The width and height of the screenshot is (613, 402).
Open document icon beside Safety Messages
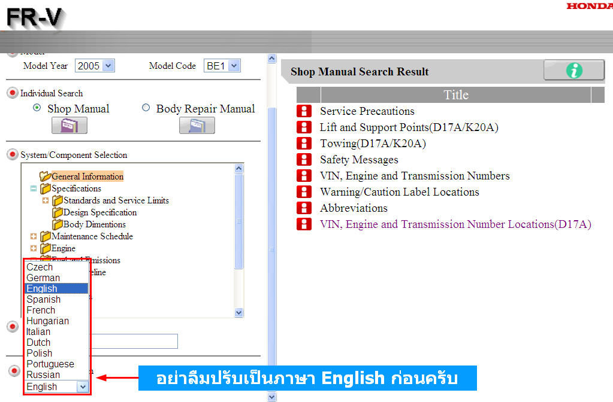tap(304, 160)
